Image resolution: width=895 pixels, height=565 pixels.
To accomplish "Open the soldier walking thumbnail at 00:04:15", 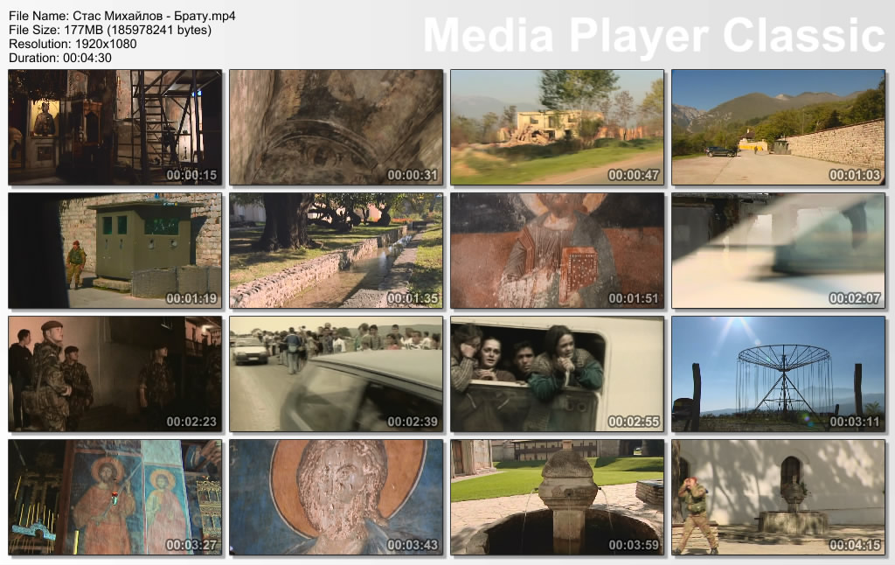I will (x=778, y=497).
